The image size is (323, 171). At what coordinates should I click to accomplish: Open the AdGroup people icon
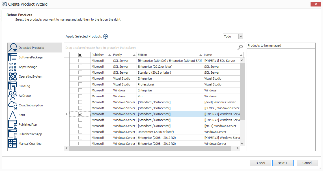[x=12, y=96]
